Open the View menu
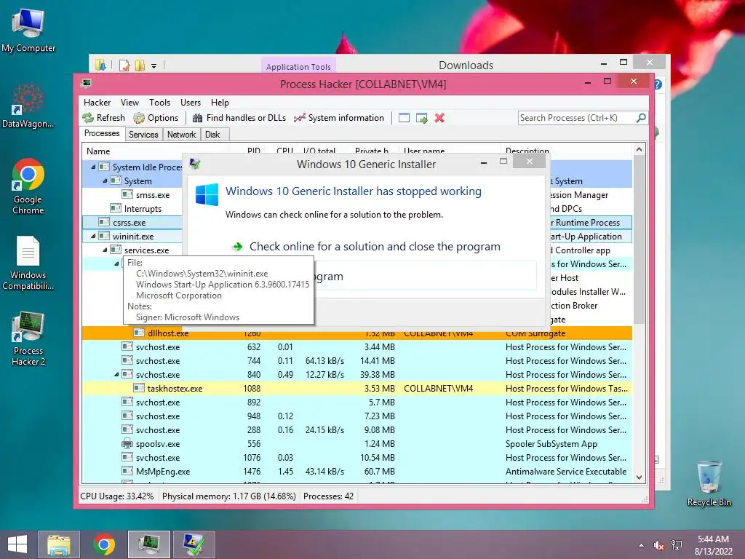The image size is (745, 559). [x=130, y=103]
